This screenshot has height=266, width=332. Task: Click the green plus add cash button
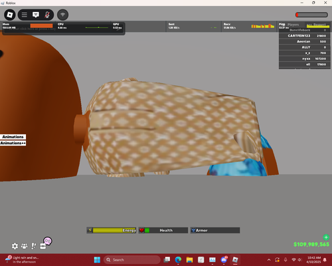point(326,237)
